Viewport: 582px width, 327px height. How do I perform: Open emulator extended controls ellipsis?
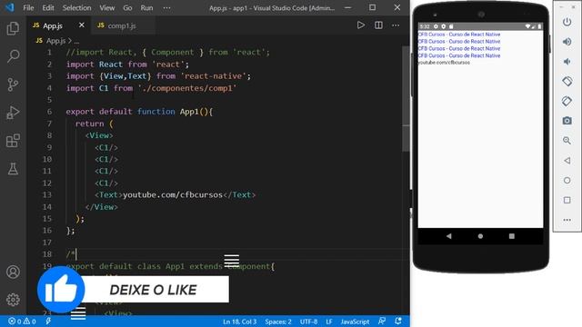pyautogui.click(x=567, y=220)
